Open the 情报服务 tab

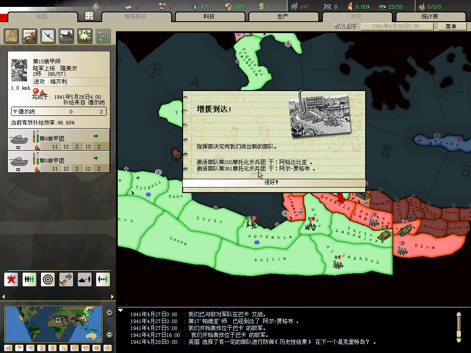point(136,16)
